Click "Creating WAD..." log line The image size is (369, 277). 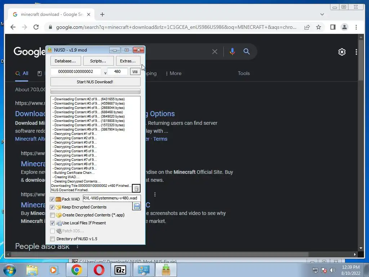tap(66, 177)
